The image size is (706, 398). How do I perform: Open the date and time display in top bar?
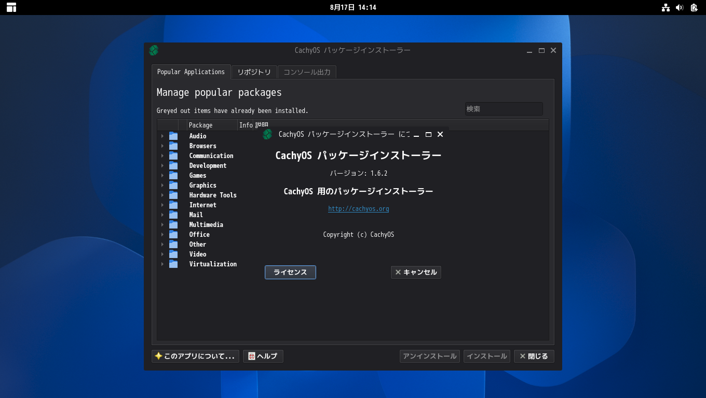tap(353, 7)
